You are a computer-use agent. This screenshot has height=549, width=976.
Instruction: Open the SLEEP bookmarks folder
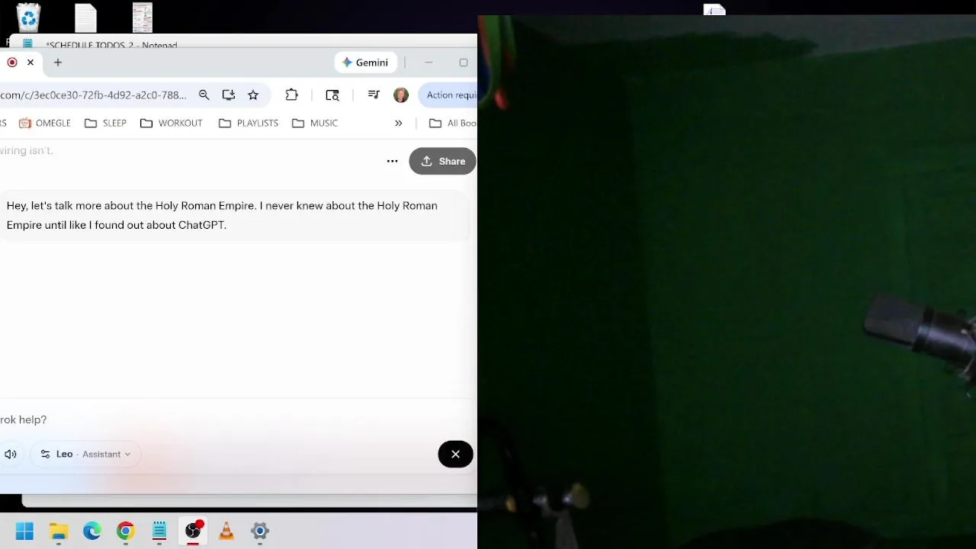(x=106, y=123)
